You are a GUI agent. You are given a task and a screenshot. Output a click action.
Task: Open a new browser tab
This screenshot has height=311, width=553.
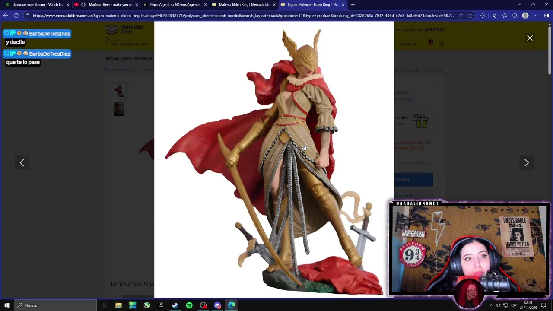tap(353, 5)
